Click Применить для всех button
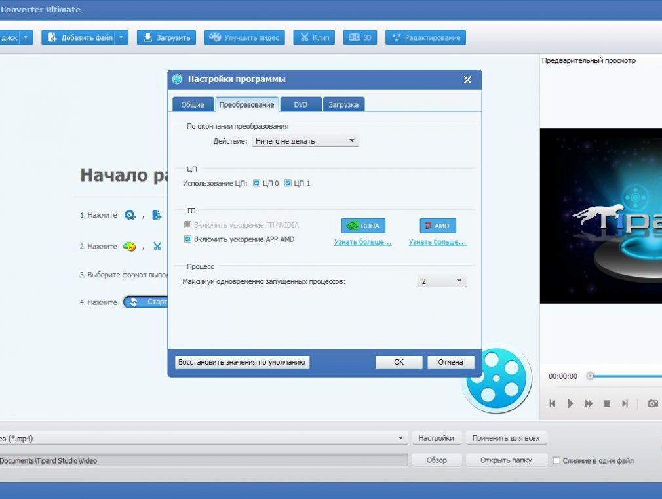Viewport: 662px width, 499px height. pyautogui.click(x=506, y=438)
